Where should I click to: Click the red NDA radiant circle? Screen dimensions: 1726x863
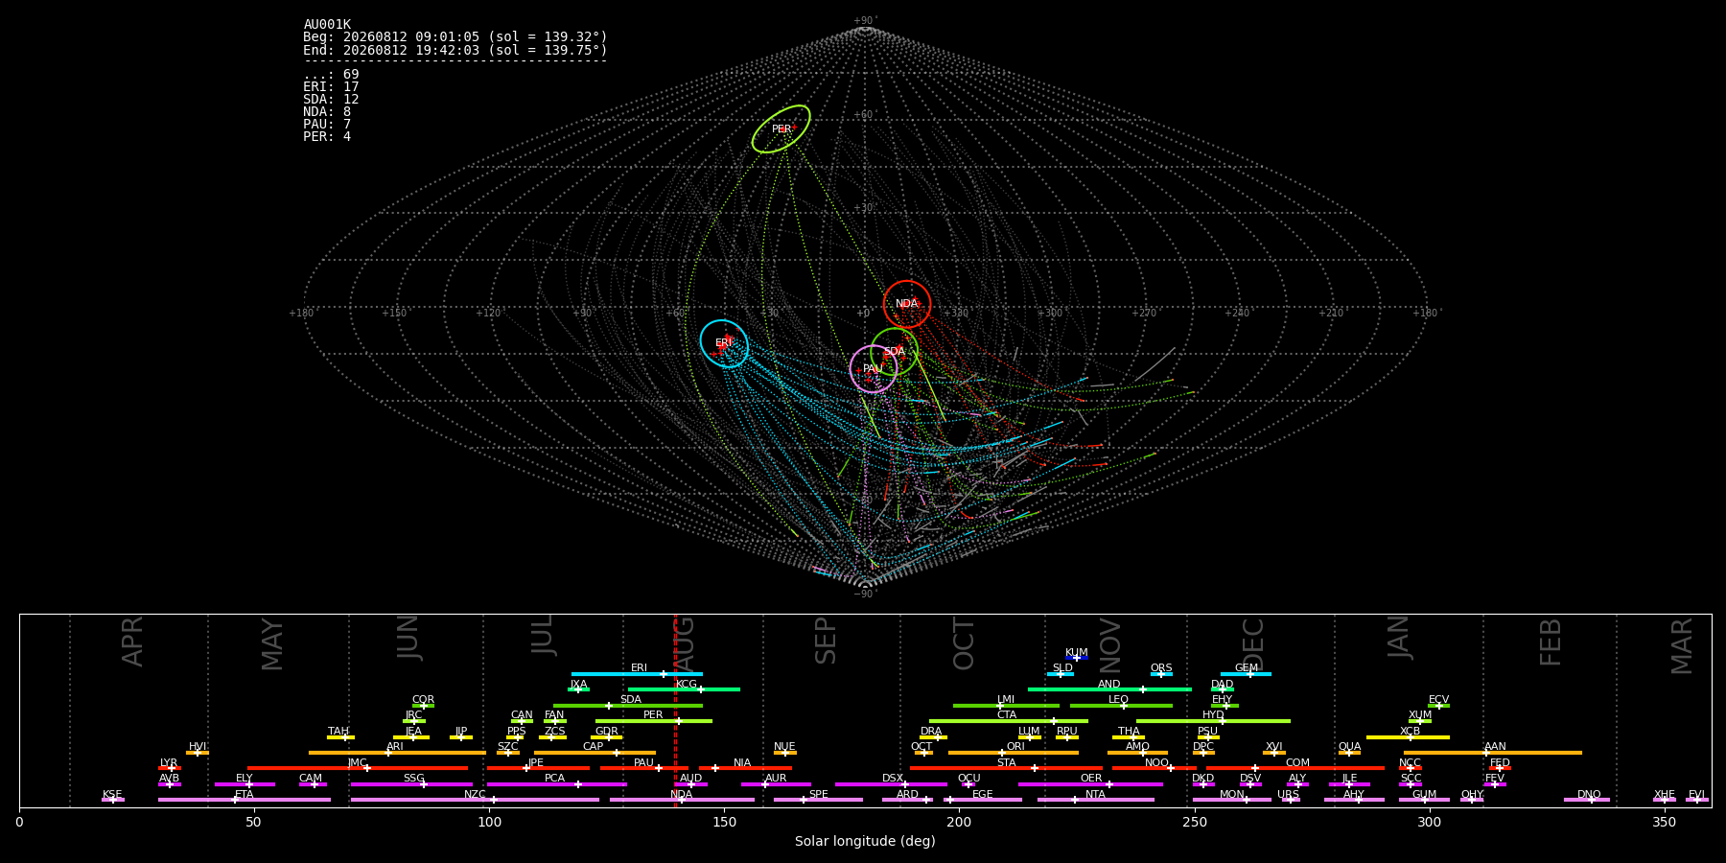(x=907, y=304)
